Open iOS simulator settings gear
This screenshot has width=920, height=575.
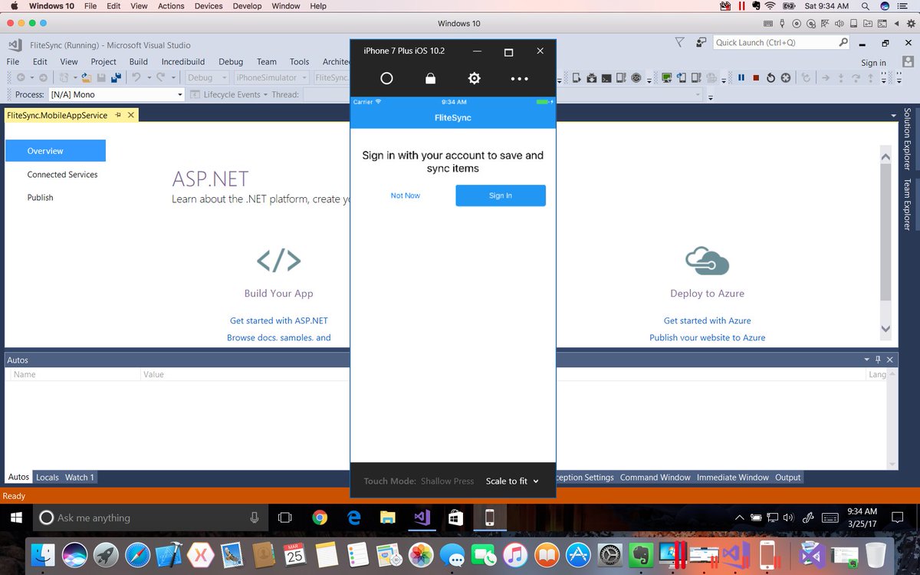click(x=475, y=78)
